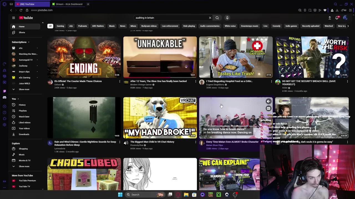This screenshot has height=199, width=355.
Task: Open the Minecraft creeper taskbar icon
Action: tap(219, 195)
